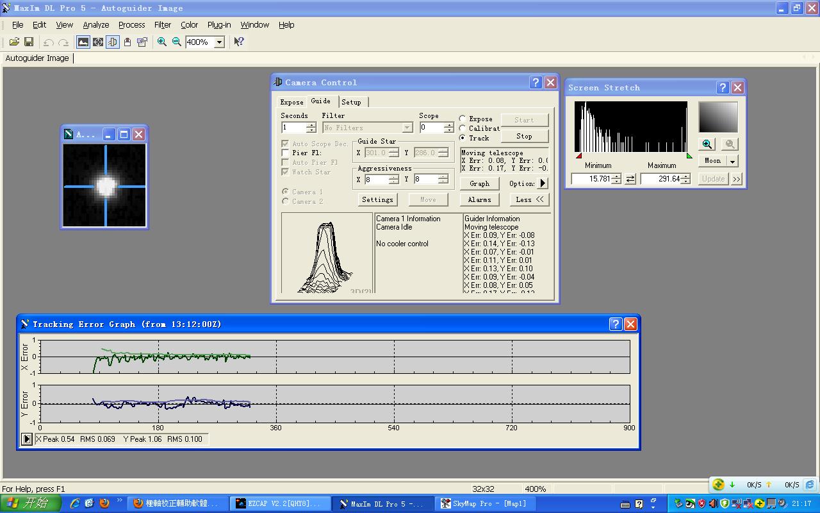This screenshot has width=820, height=513.
Task: Open the zoom 400% dropdown
Action: [219, 42]
